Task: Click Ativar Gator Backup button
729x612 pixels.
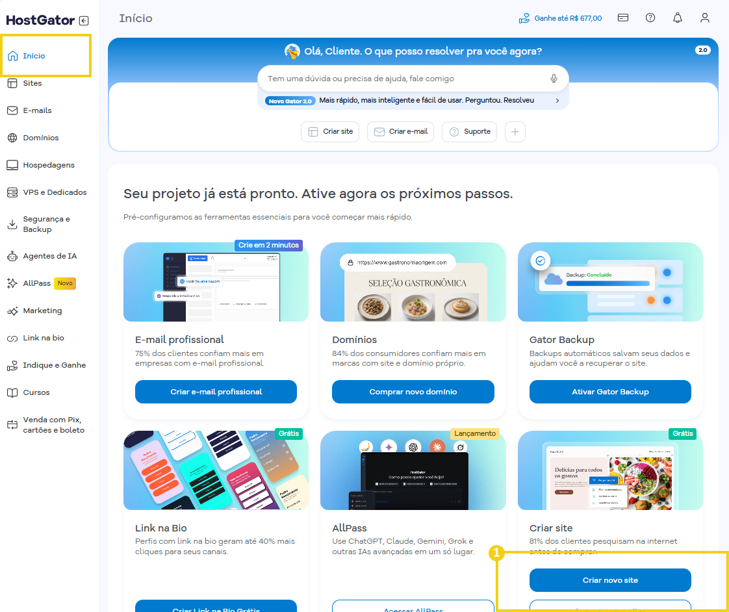Action: coord(610,392)
